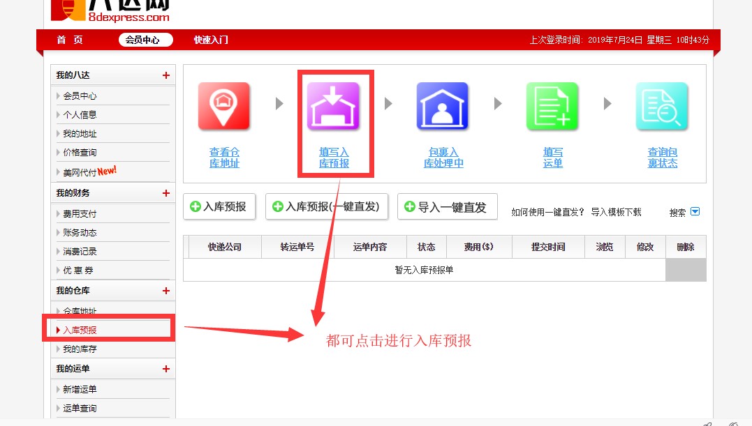
Task: Expand the 搜索 dropdown arrow
Action: click(695, 211)
